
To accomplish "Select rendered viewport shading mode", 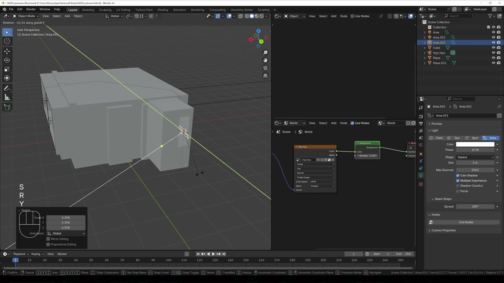I will tap(261, 16).
